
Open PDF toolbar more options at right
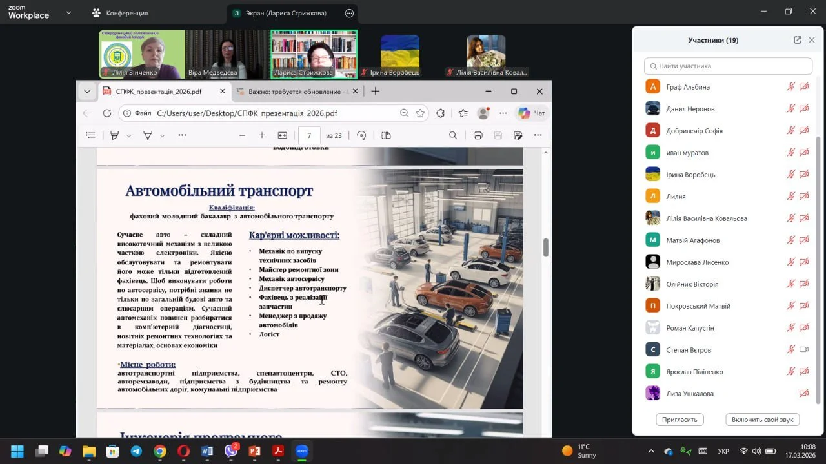538,135
